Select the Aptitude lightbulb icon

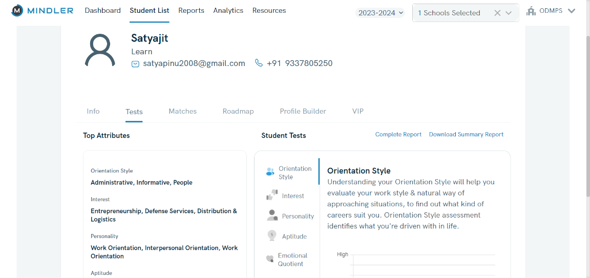pyautogui.click(x=272, y=236)
